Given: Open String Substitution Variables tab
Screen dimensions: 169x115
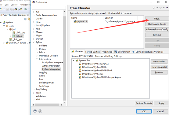Looking at the screenshot, I should tap(148, 52).
